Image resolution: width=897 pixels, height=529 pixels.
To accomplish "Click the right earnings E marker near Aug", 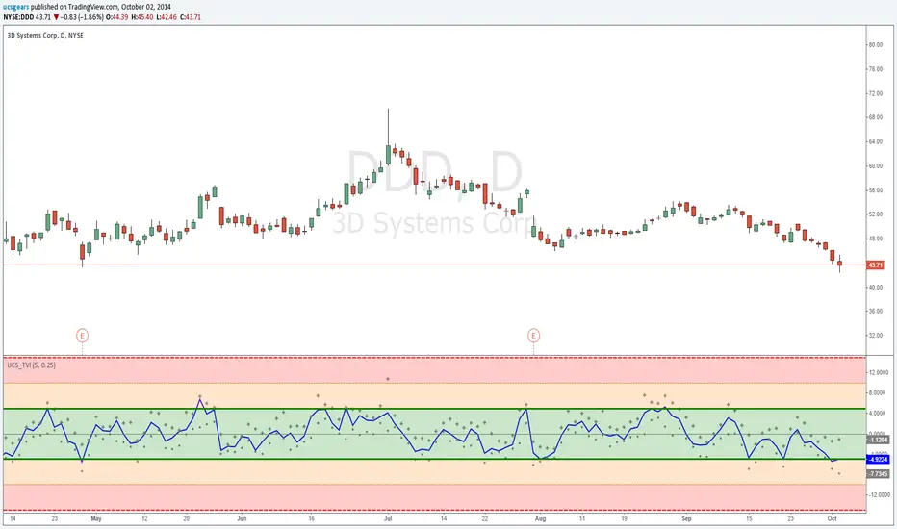I will pyautogui.click(x=533, y=335).
